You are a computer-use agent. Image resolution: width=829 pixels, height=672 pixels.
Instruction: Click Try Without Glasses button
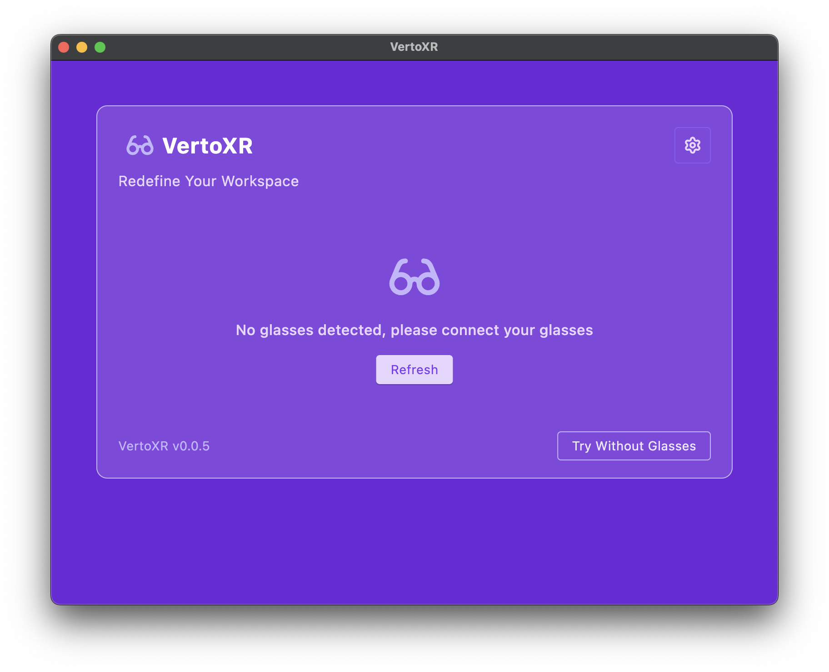click(x=634, y=446)
